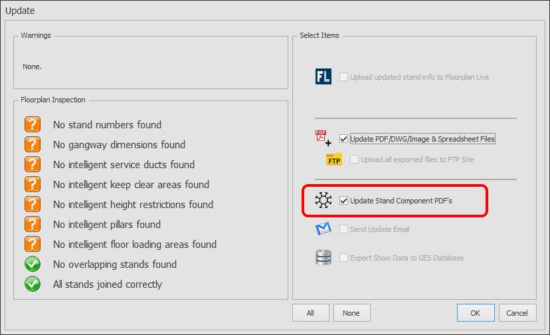The height and width of the screenshot is (335, 550).
Task: Click 'No intelligent pillars found' text
Action: click(107, 225)
